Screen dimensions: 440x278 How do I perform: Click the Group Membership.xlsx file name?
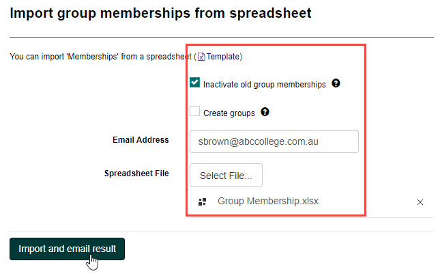pyautogui.click(x=268, y=201)
